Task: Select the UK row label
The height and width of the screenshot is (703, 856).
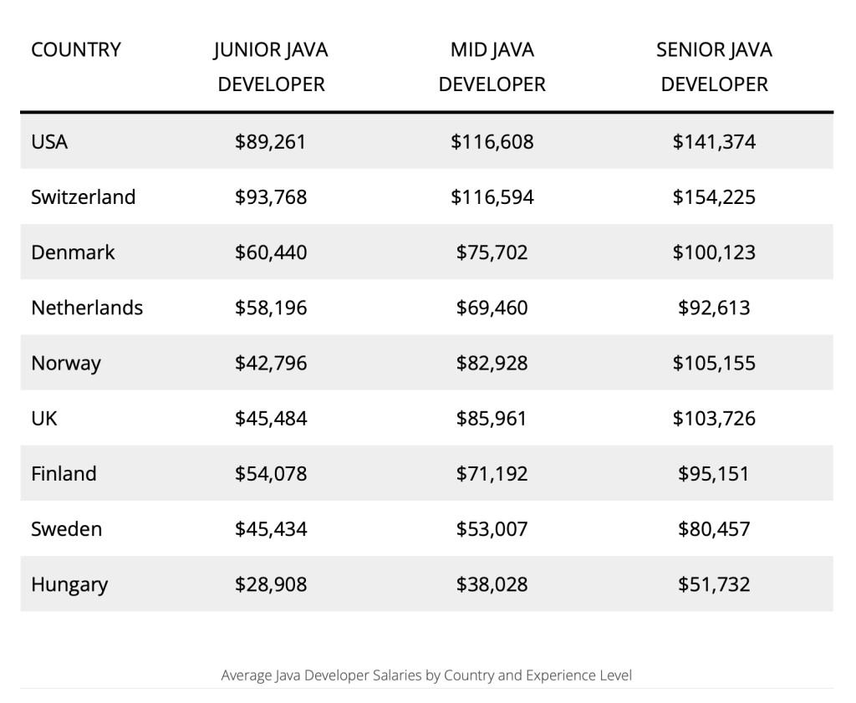Action: coord(44,418)
